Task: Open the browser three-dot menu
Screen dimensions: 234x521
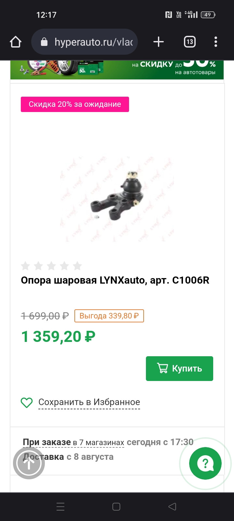Action: click(216, 42)
